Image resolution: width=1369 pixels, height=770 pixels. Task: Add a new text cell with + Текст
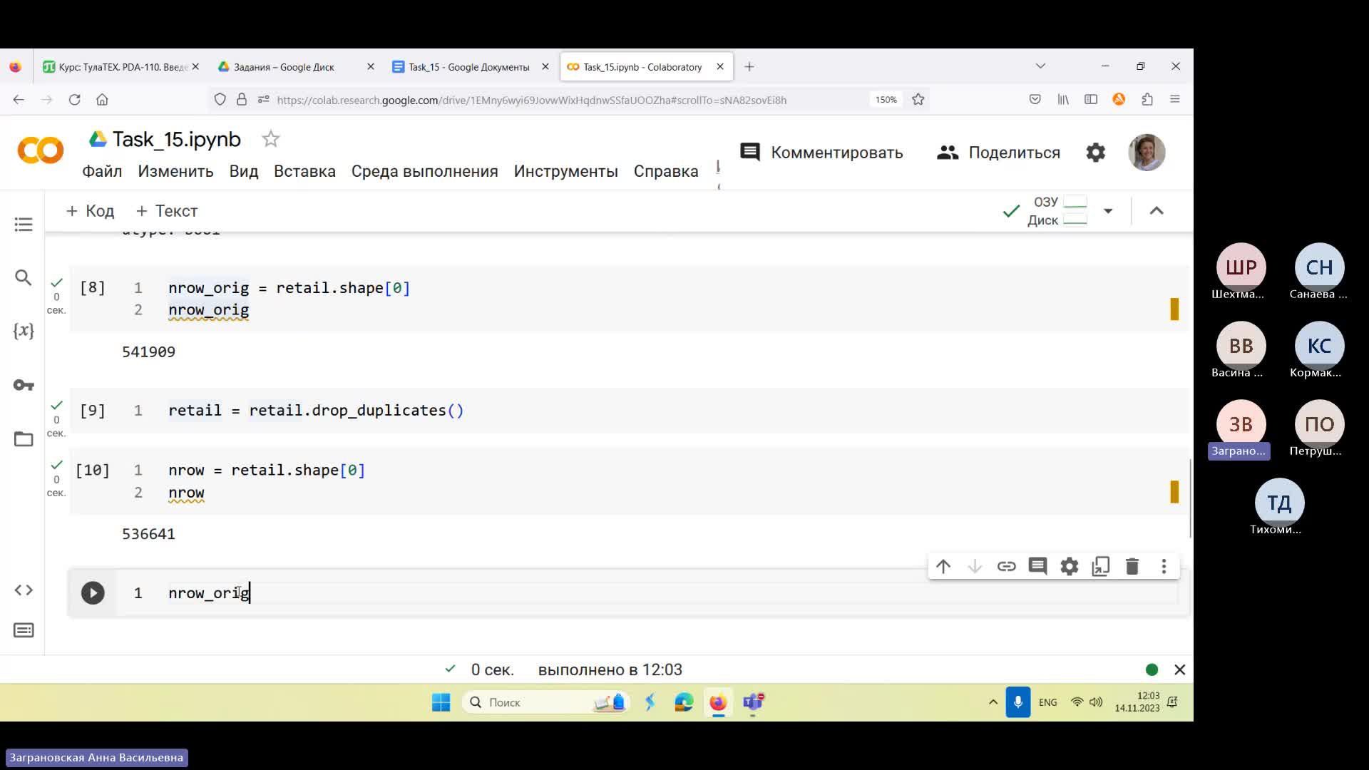pos(167,211)
